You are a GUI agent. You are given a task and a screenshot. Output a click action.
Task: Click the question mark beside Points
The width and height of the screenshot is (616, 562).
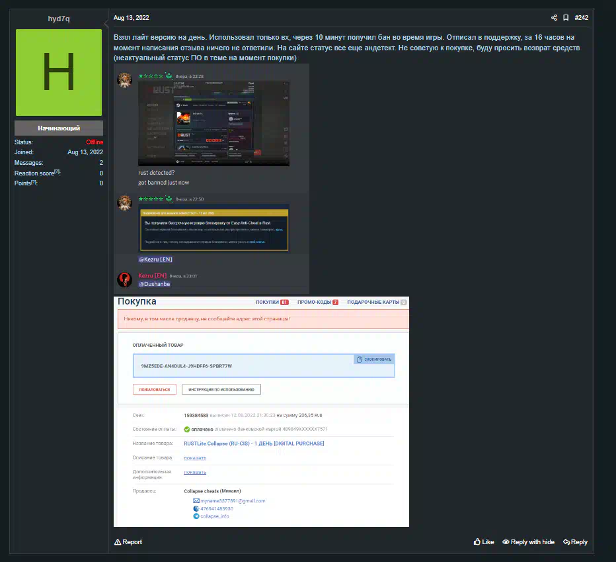pos(34,182)
